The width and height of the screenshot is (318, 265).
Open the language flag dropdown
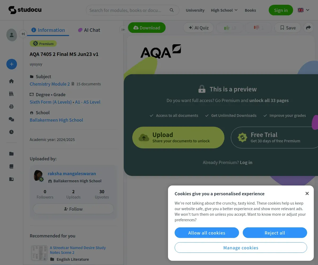click(x=303, y=10)
